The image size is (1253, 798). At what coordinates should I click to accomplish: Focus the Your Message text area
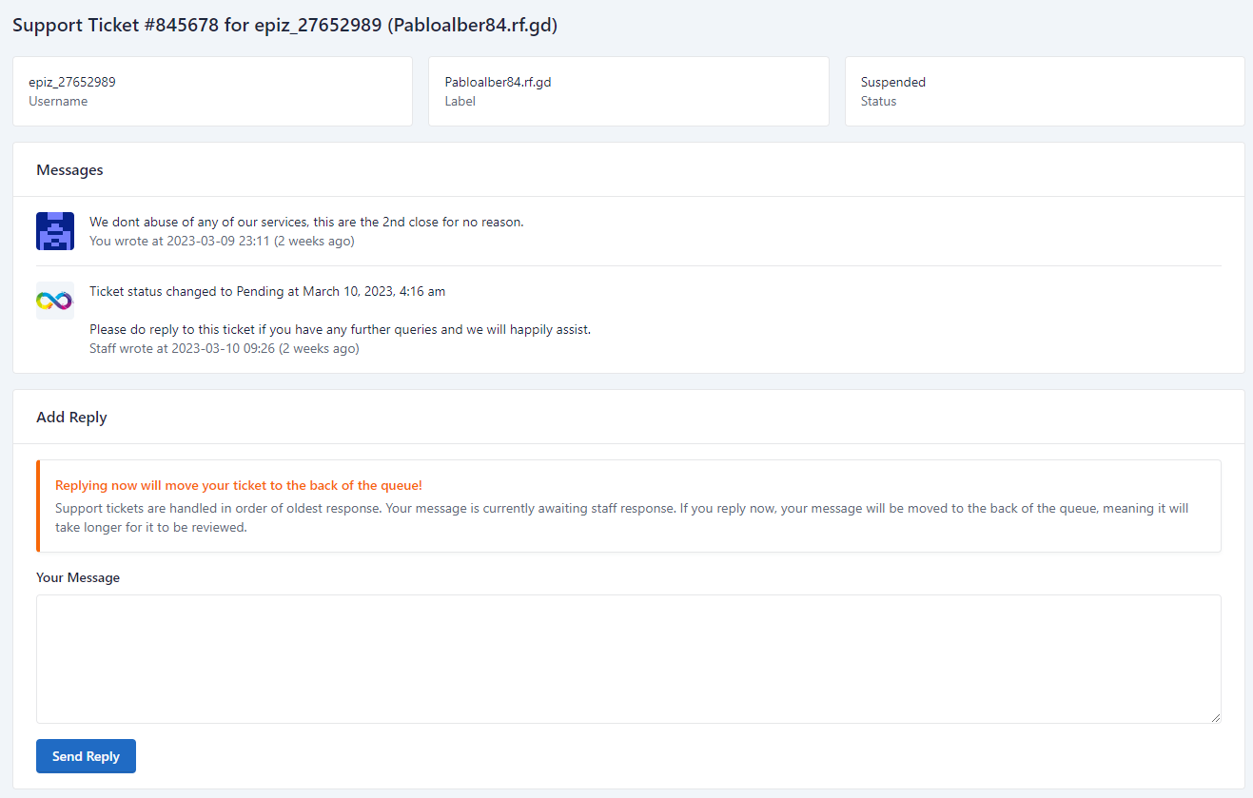pyautogui.click(x=628, y=658)
